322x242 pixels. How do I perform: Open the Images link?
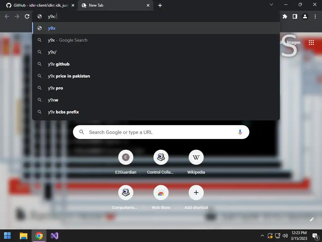[x=293, y=43]
